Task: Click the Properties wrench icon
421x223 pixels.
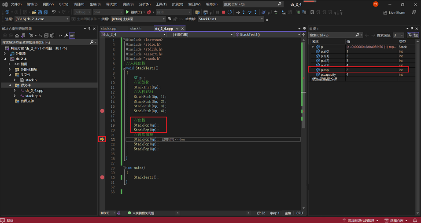Action: (66, 35)
